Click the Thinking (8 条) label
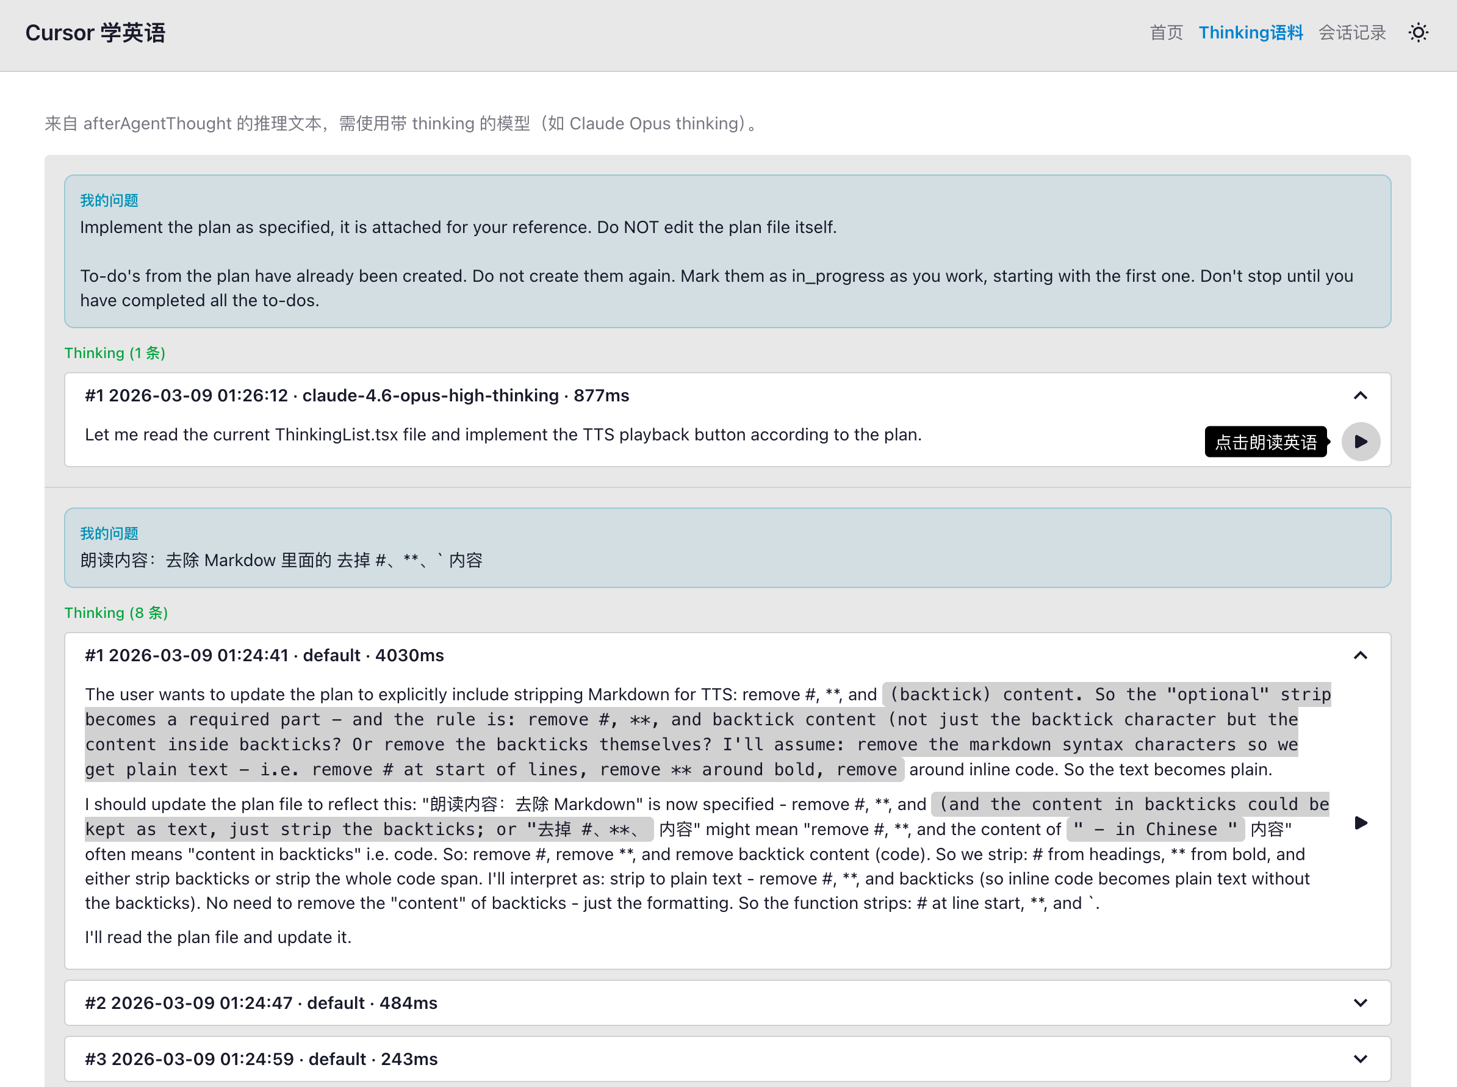Viewport: 1457px width, 1087px height. 116,612
